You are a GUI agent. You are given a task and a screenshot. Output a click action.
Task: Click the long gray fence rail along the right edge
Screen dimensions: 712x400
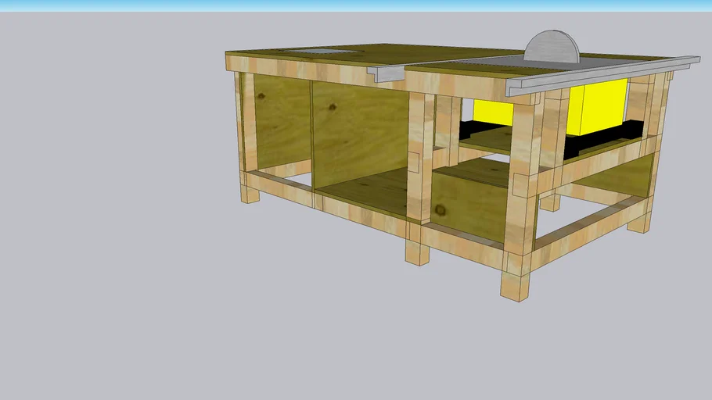[x=602, y=76]
